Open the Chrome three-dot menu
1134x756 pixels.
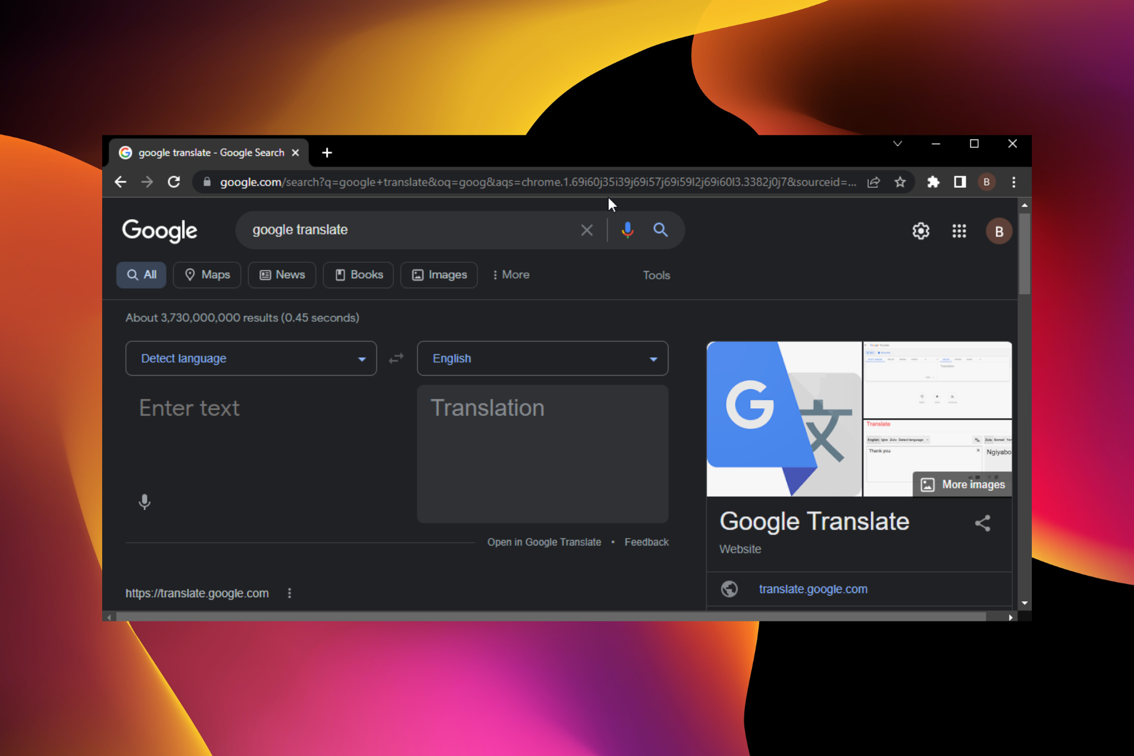pos(1014,182)
